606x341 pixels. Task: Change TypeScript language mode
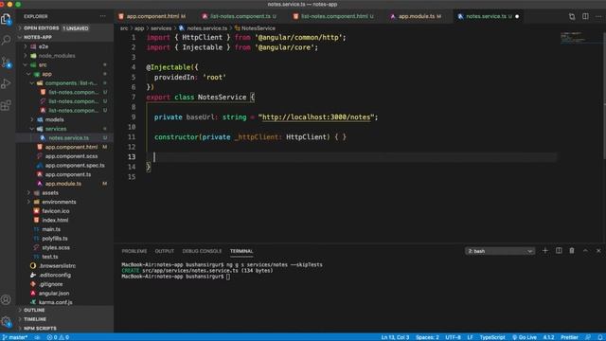click(x=492, y=337)
